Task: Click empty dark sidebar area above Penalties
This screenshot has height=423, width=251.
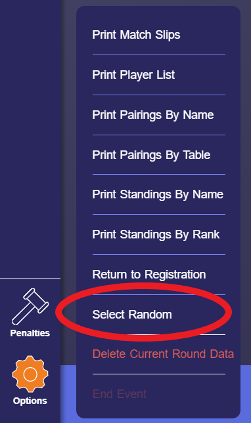Action: pos(30,135)
